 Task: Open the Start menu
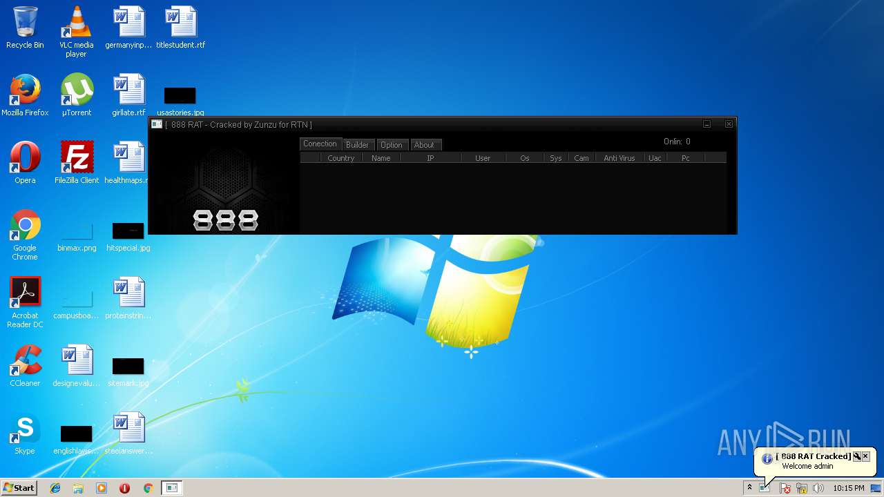pos(19,488)
